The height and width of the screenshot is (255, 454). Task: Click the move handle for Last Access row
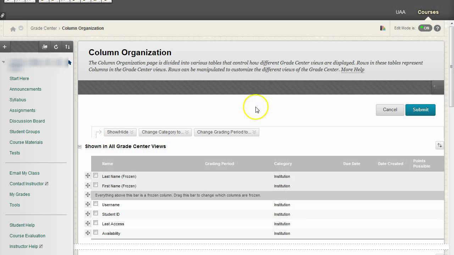(x=88, y=223)
